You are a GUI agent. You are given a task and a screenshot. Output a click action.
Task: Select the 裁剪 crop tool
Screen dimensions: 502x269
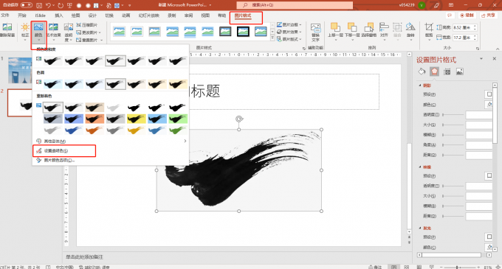point(429,31)
